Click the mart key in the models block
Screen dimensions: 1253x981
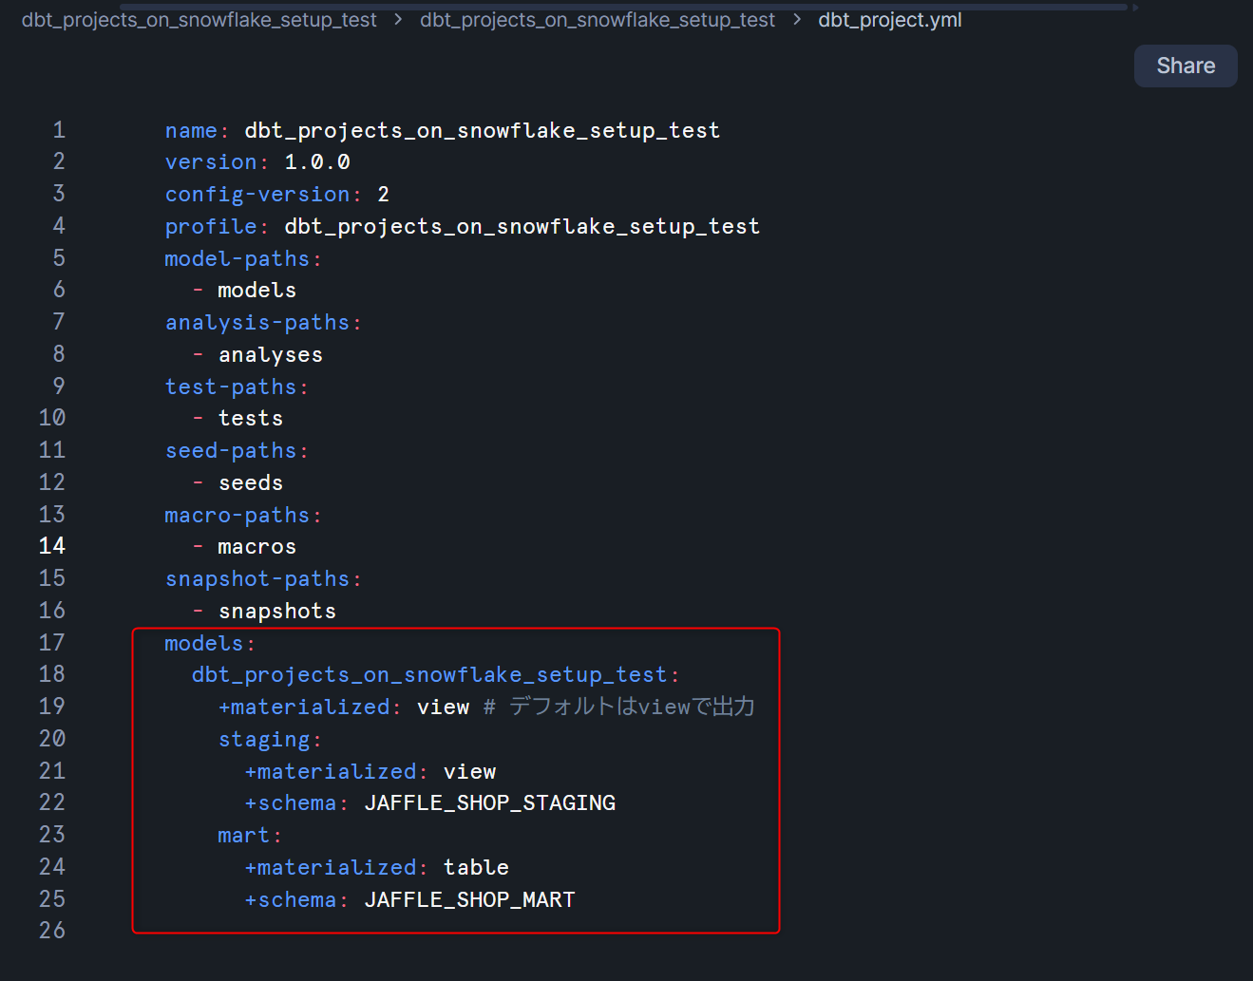click(243, 836)
